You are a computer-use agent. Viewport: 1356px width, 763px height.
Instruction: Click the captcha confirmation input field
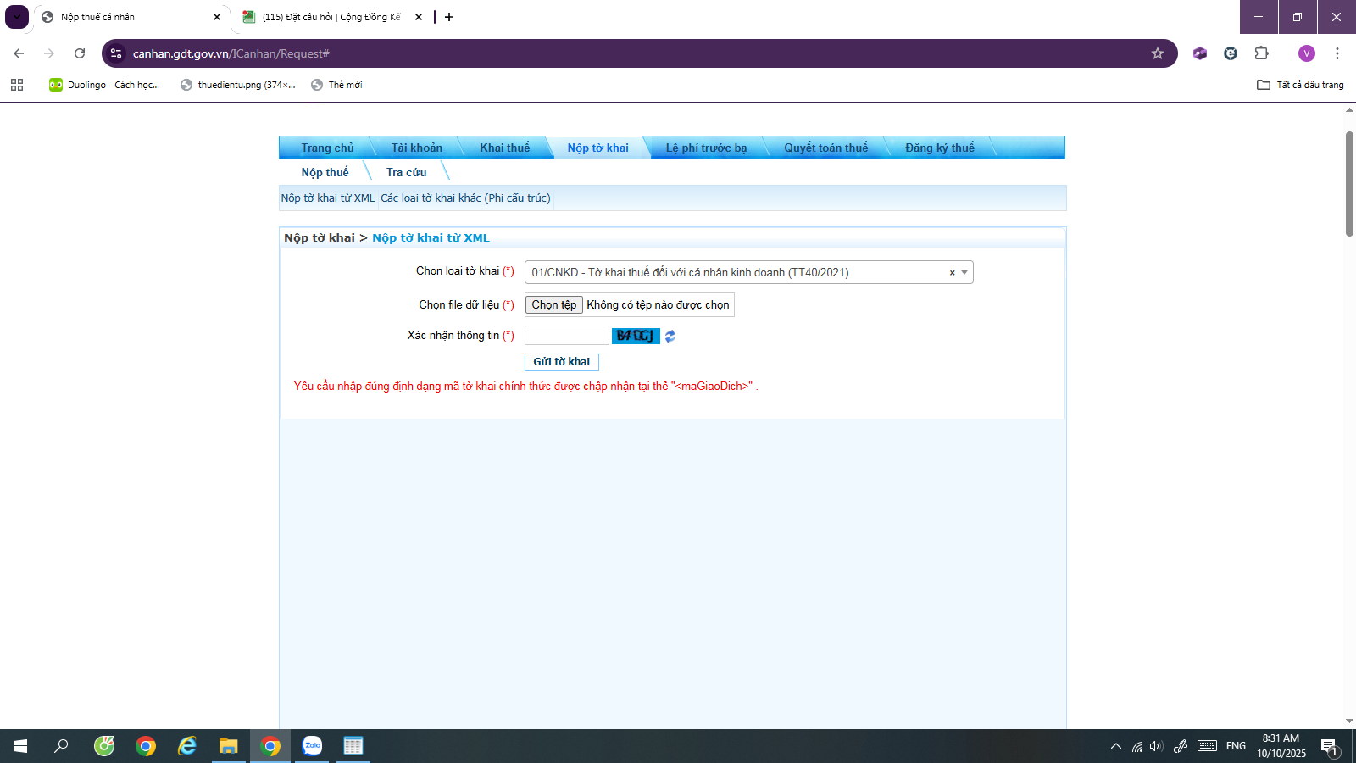pyautogui.click(x=566, y=336)
